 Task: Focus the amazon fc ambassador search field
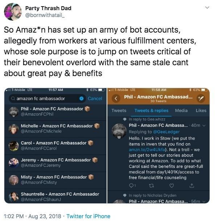47,99
